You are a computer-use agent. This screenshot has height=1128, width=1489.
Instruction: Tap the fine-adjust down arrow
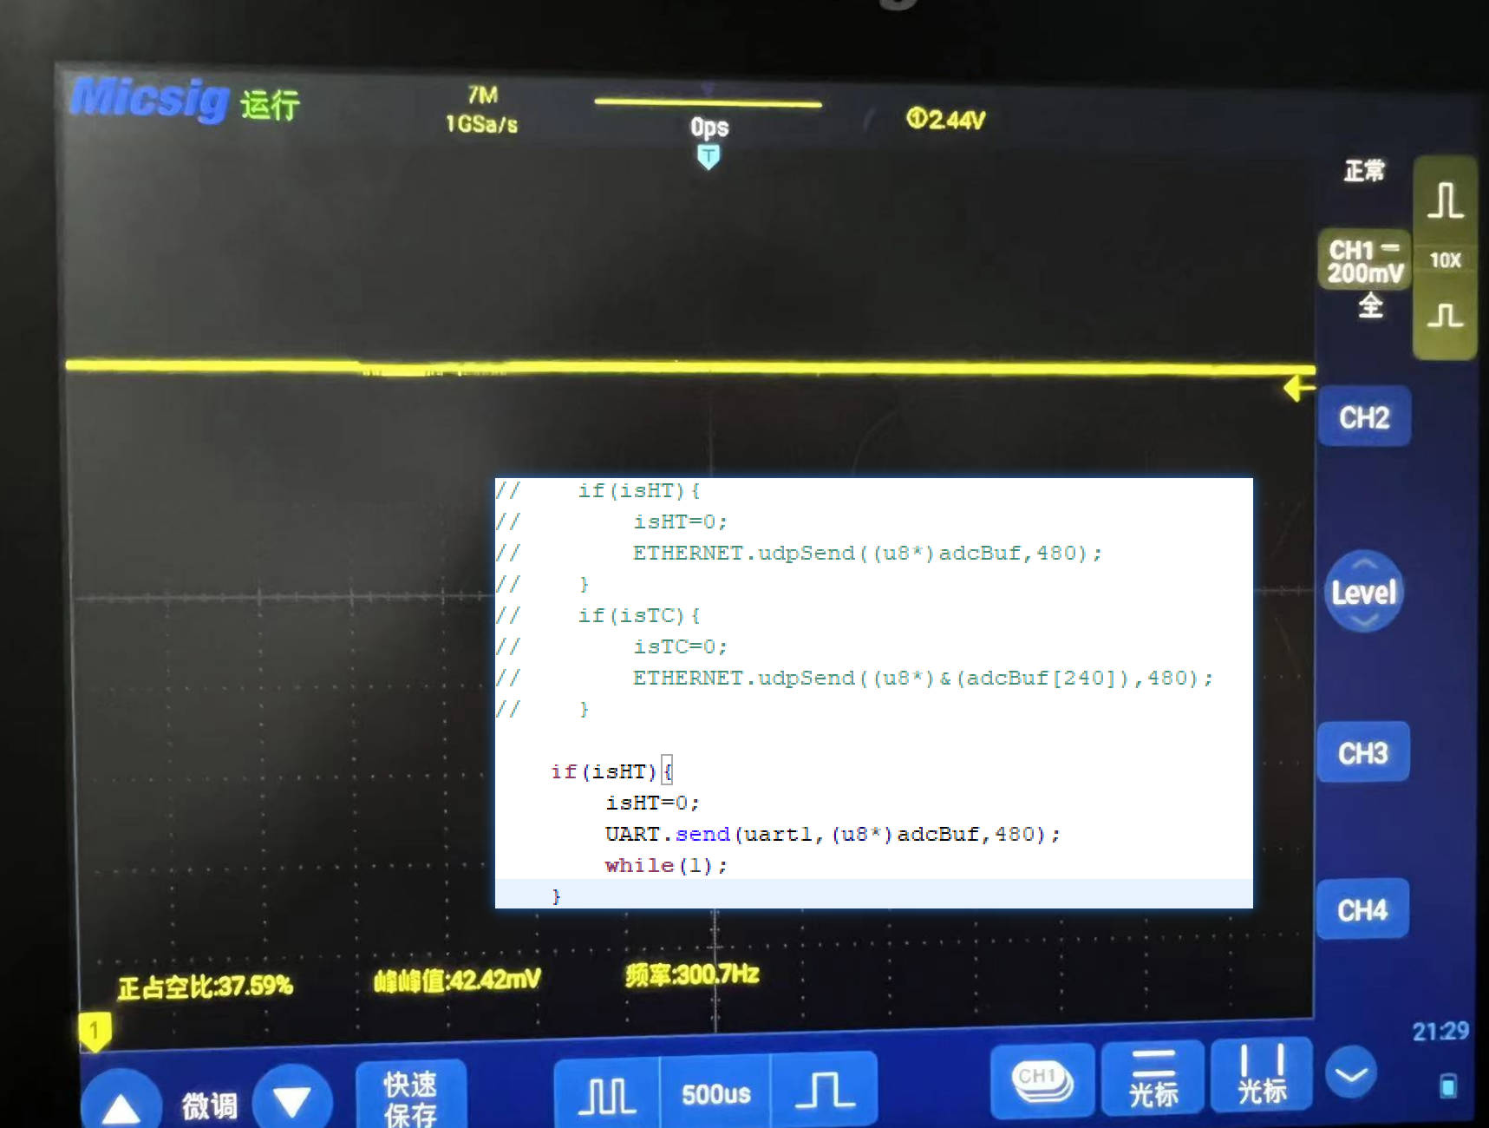pyautogui.click(x=292, y=1099)
